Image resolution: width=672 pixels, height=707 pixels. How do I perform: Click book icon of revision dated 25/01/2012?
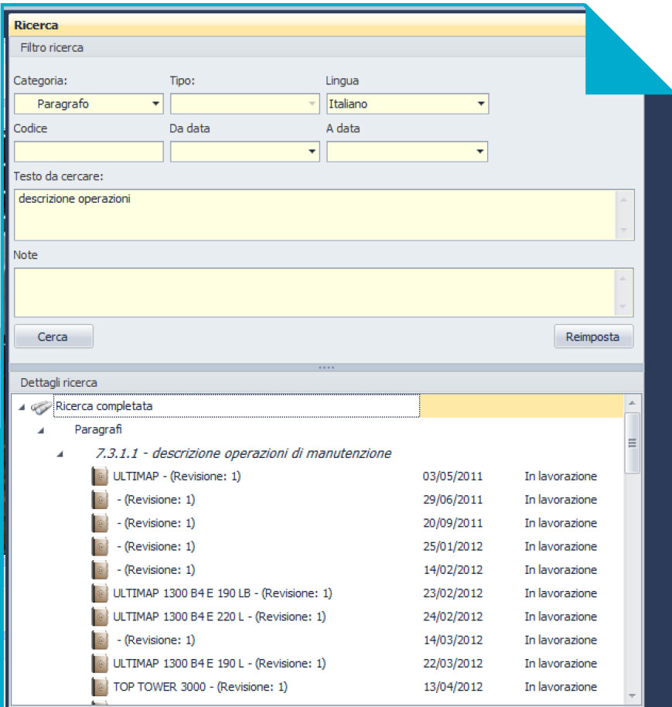(x=99, y=547)
